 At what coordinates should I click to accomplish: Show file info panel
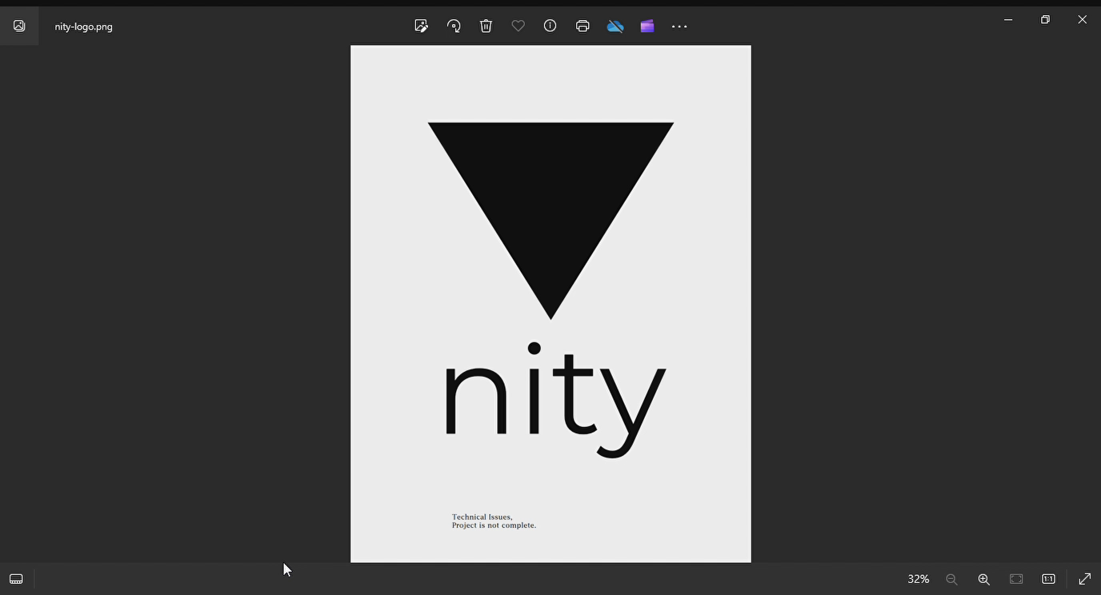point(550,26)
